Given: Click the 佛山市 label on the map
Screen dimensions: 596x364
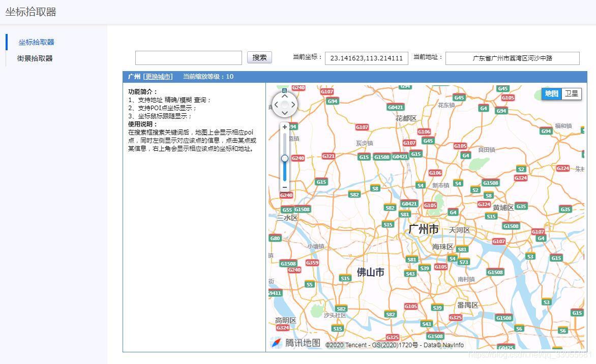Looking at the screenshot, I should point(370,272).
